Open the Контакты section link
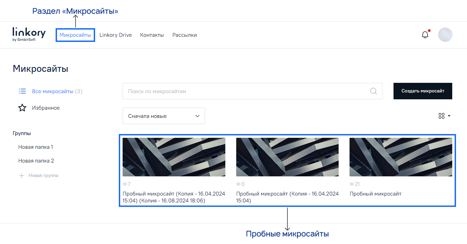Screen dimensions: 467x244 [152, 35]
